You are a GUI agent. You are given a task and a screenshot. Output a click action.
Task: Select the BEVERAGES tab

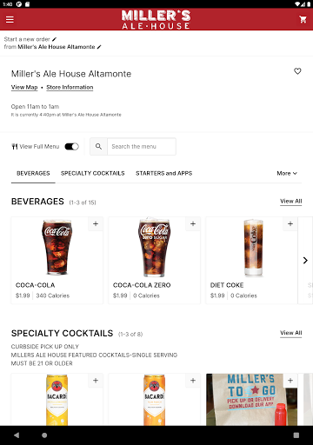pyautogui.click(x=33, y=173)
